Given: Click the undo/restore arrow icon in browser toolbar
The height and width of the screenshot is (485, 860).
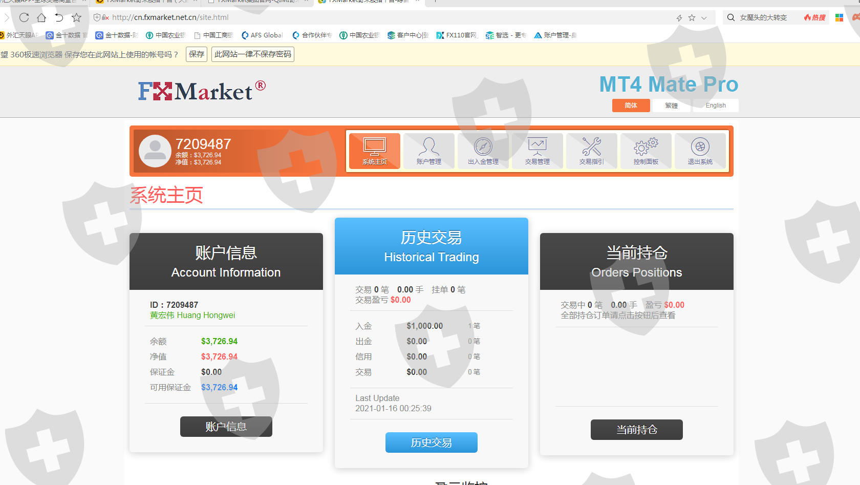Looking at the screenshot, I should (59, 17).
